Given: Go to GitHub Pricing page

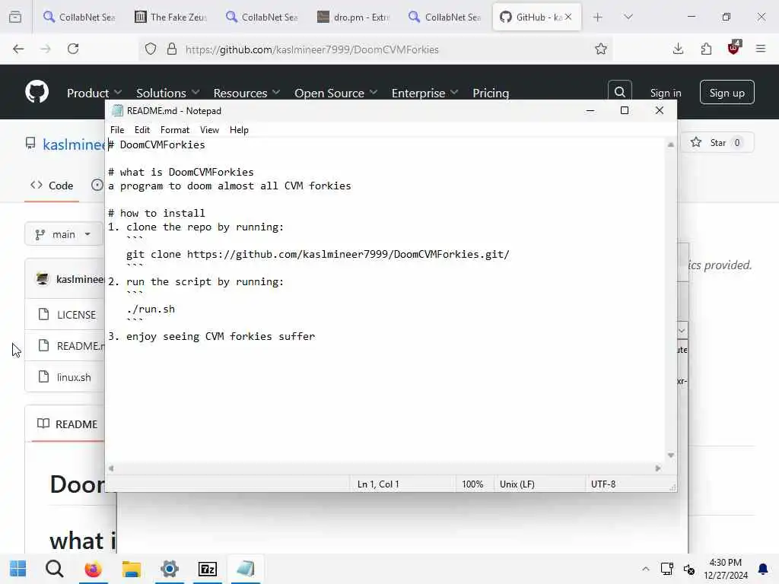Looking at the screenshot, I should coord(491,93).
